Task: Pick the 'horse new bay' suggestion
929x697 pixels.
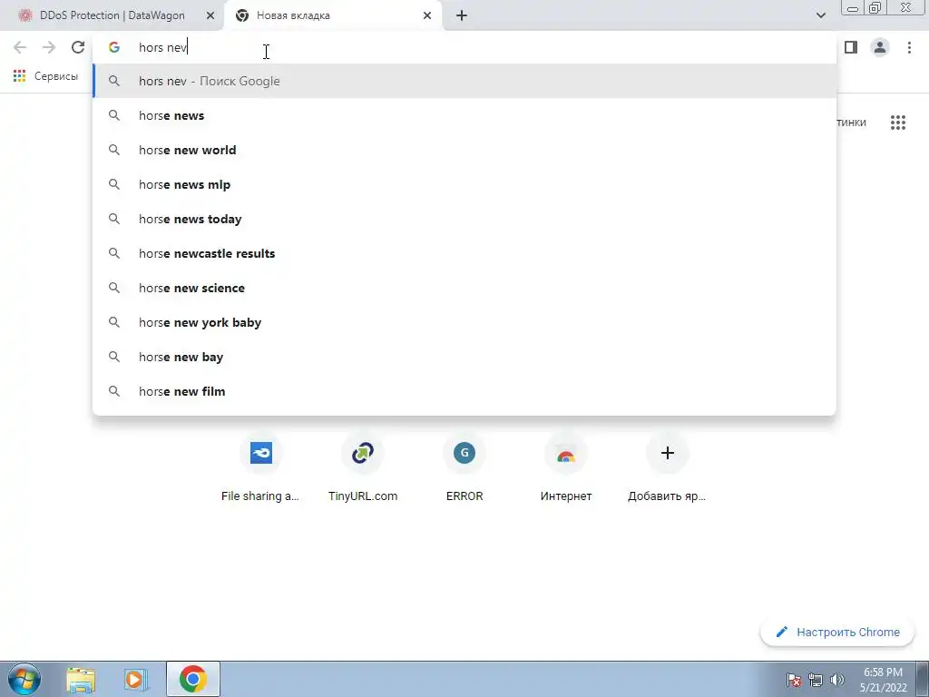Action: pyautogui.click(x=464, y=357)
